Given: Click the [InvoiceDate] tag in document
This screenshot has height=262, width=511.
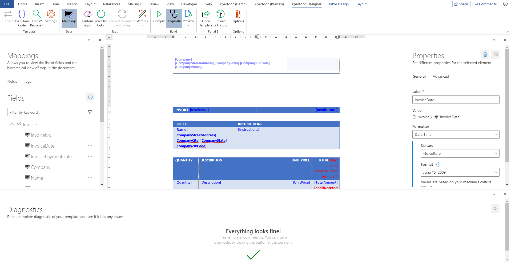Looking at the screenshot, I should pos(327,110).
